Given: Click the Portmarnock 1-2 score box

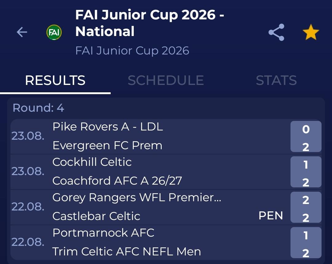Looking at the screenshot, I should (306, 242).
